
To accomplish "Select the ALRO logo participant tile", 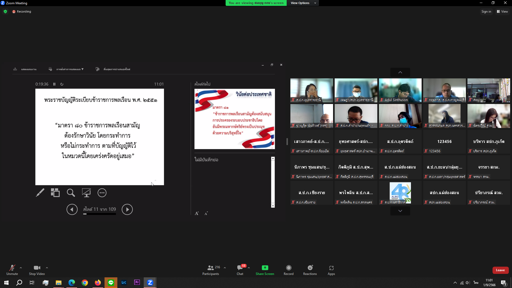I will pyautogui.click(x=400, y=193).
